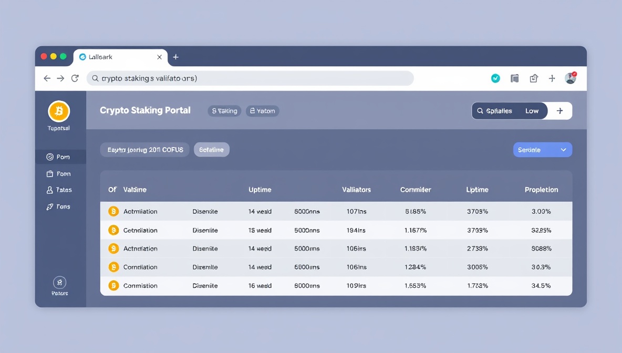Reload the page with refresh icon
622x353 pixels.
75,78
